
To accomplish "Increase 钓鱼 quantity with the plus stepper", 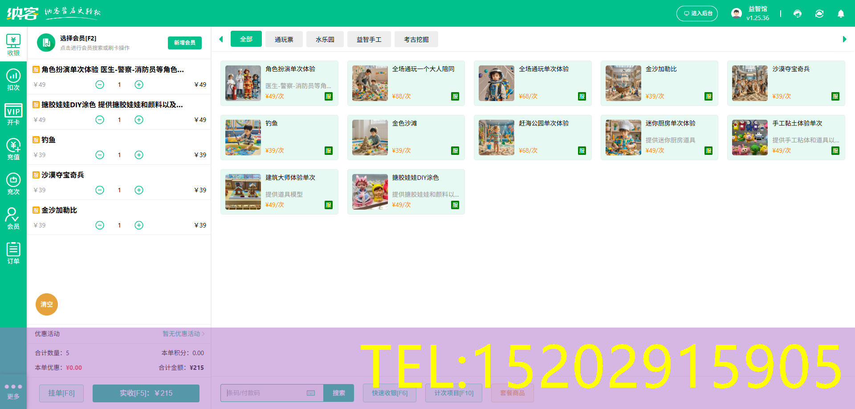I will (x=138, y=155).
